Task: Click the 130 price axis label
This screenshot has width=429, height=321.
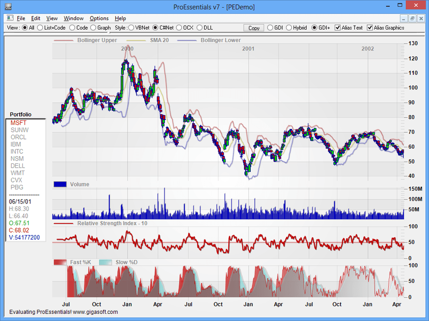Action: [x=413, y=43]
